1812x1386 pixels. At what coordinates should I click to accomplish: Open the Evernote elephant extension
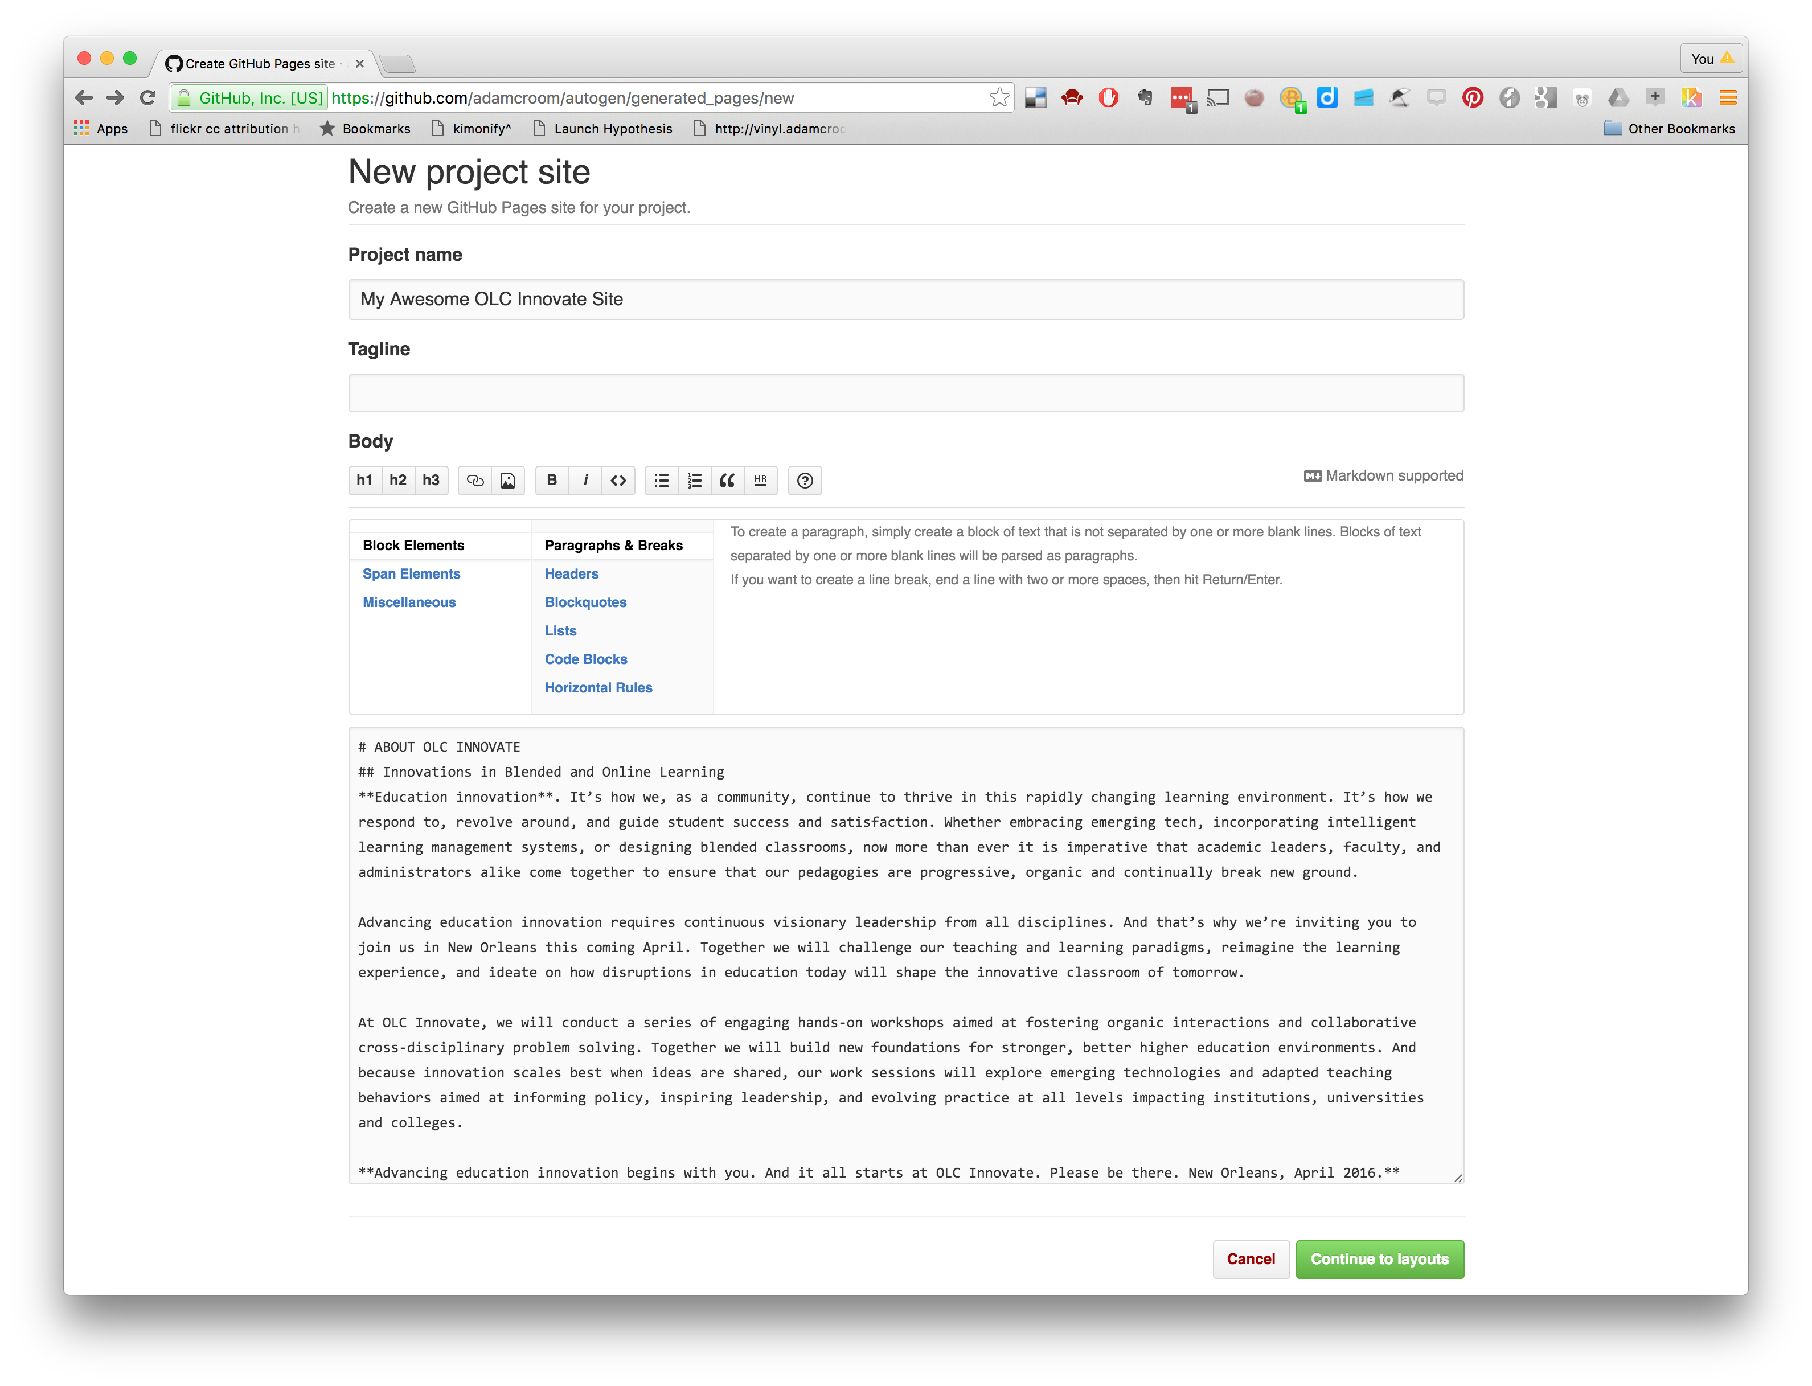pos(1145,98)
